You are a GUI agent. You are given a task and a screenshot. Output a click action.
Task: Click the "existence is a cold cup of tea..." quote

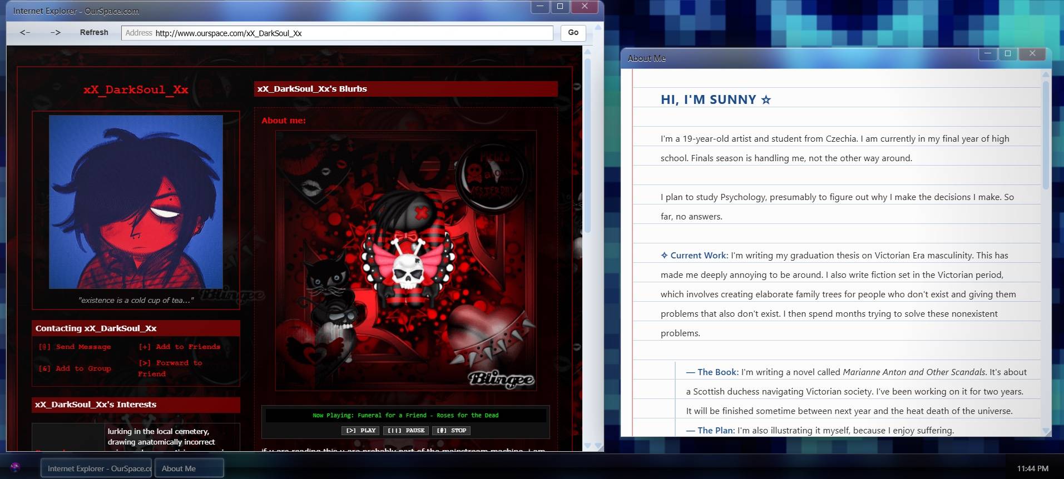click(x=136, y=300)
